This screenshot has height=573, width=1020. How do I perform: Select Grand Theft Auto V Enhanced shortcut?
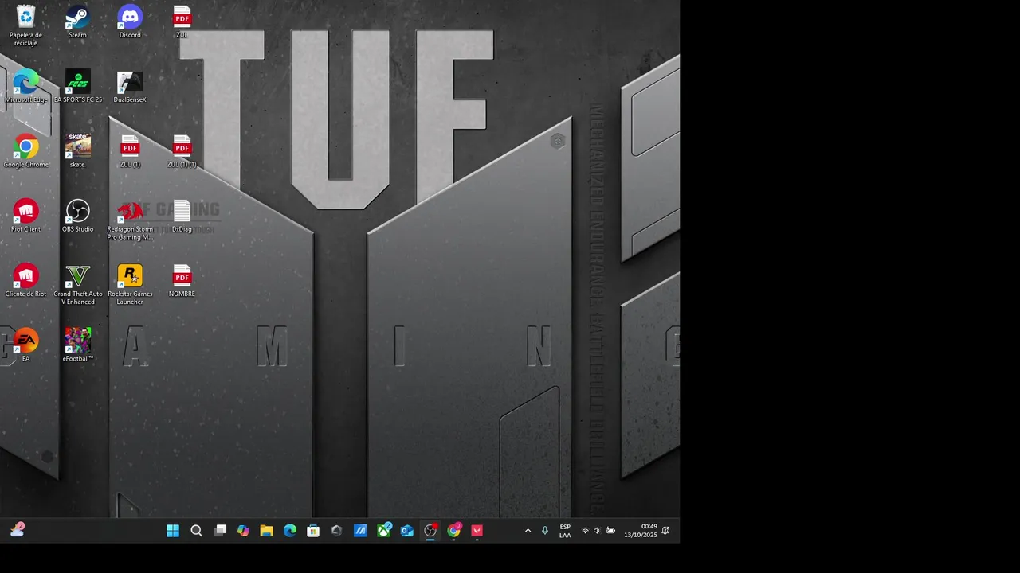coord(77,285)
